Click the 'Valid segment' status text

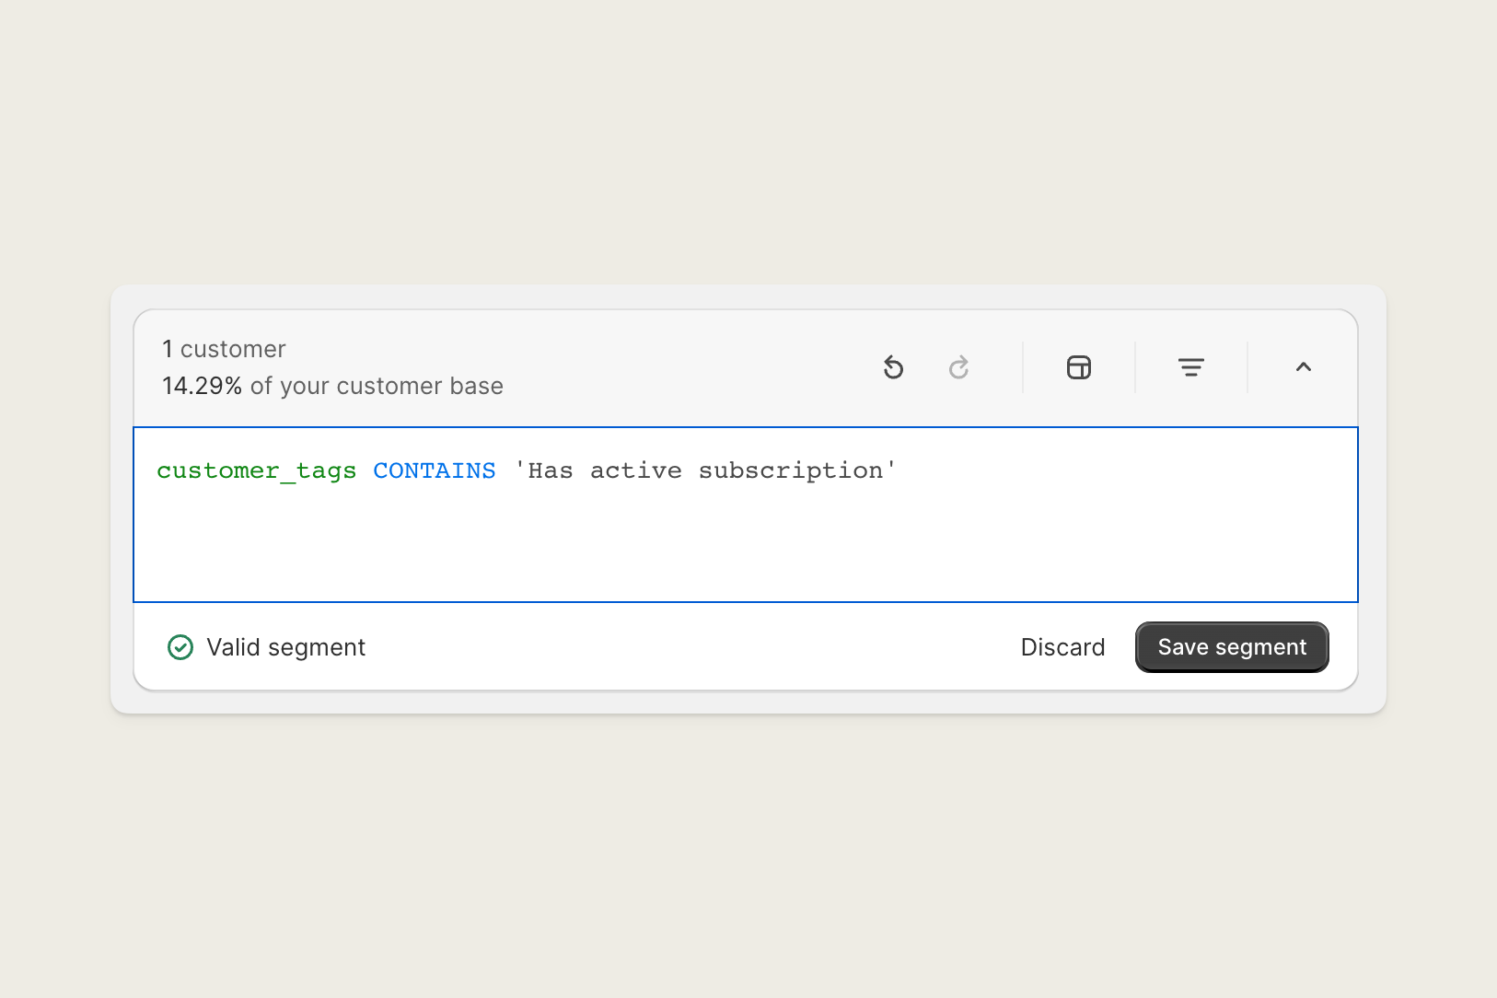(285, 647)
